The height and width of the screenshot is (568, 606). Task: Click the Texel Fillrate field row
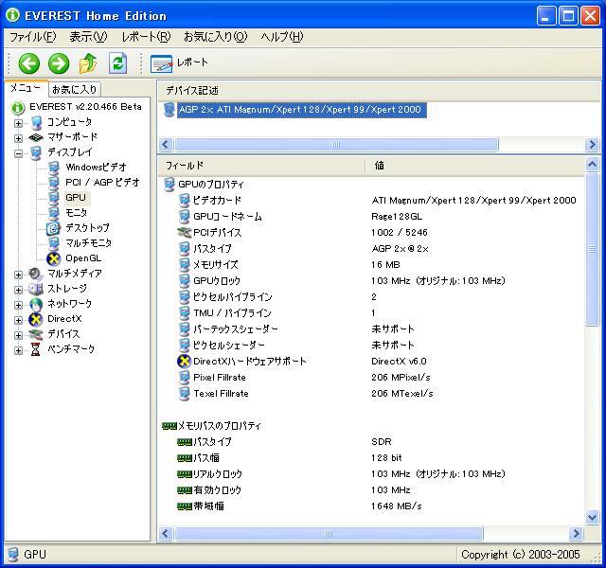[x=371, y=394]
